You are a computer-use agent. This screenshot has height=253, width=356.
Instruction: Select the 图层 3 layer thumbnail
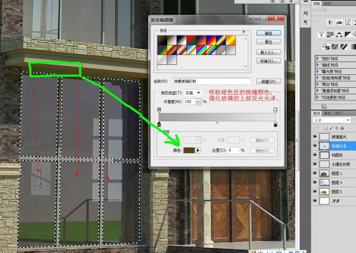click(x=324, y=173)
